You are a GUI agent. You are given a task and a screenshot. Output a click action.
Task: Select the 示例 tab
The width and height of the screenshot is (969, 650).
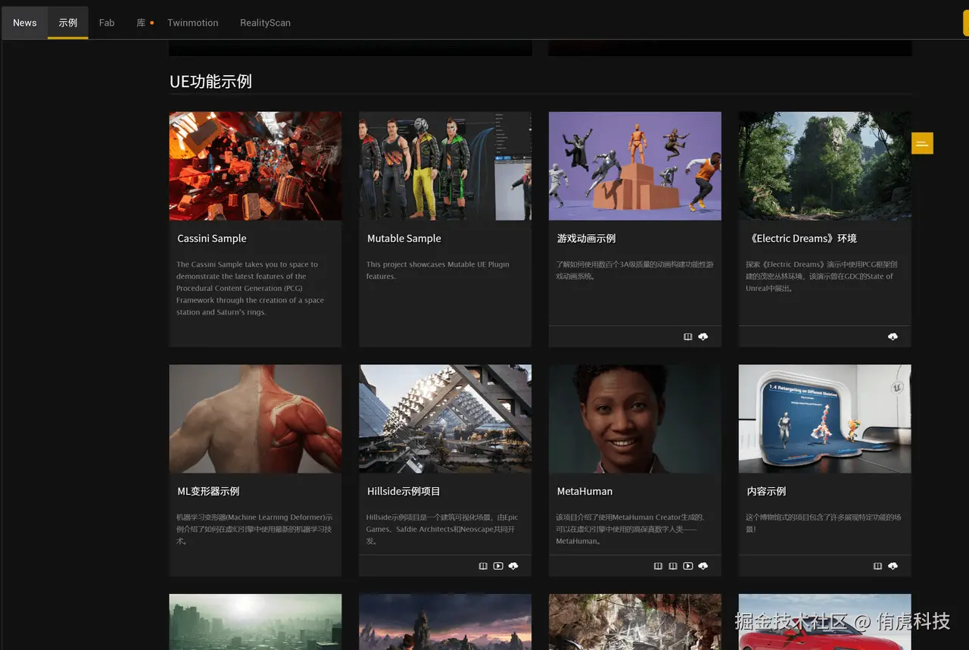click(68, 23)
